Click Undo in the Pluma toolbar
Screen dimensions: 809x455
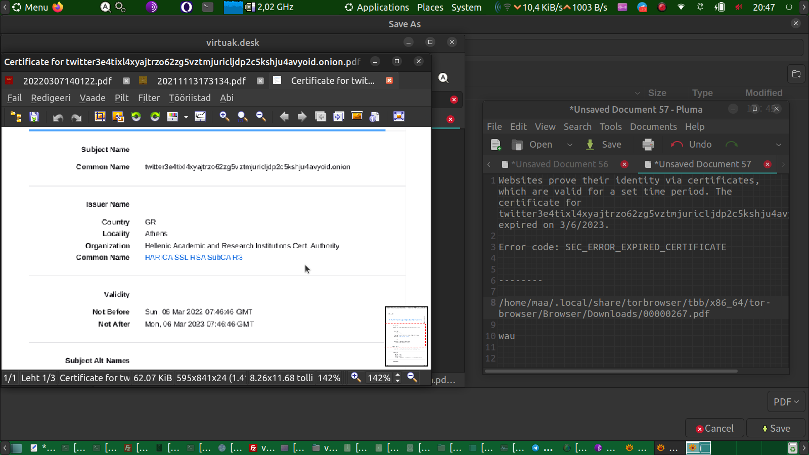click(691, 145)
